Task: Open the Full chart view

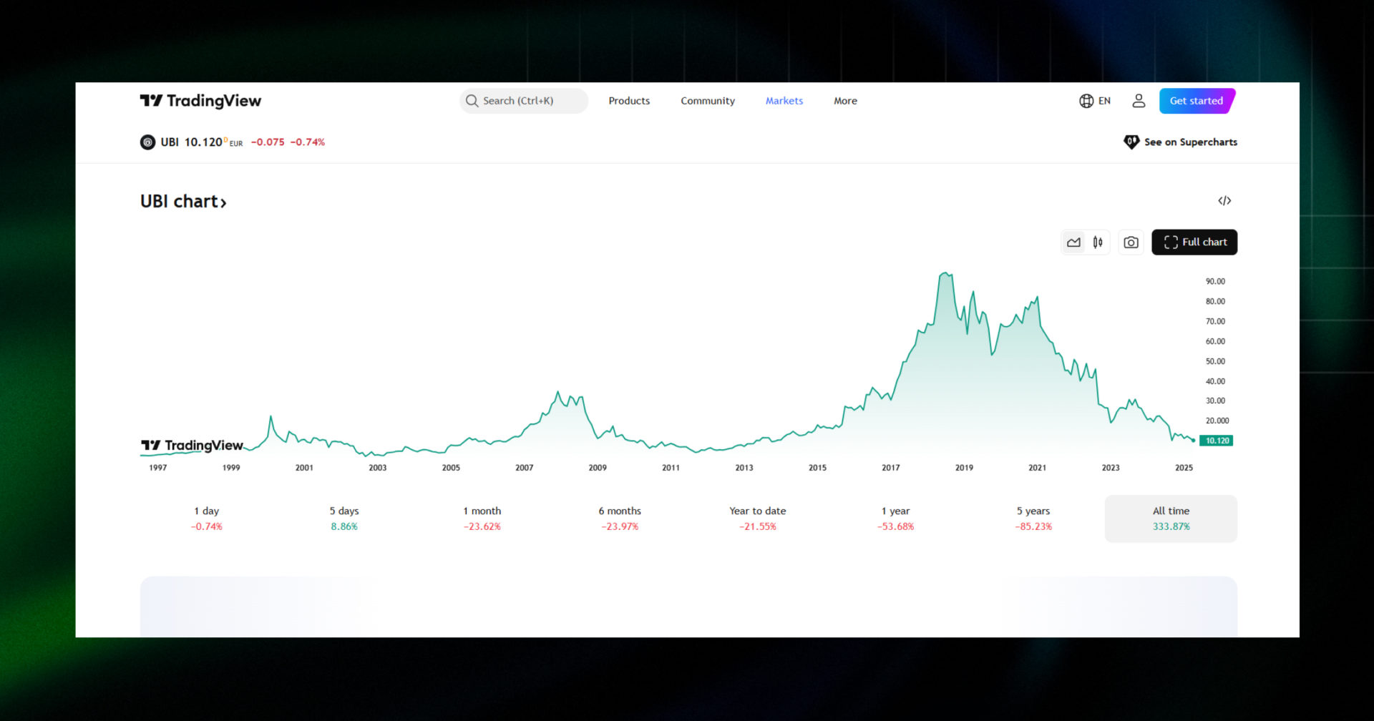Action: click(1194, 242)
